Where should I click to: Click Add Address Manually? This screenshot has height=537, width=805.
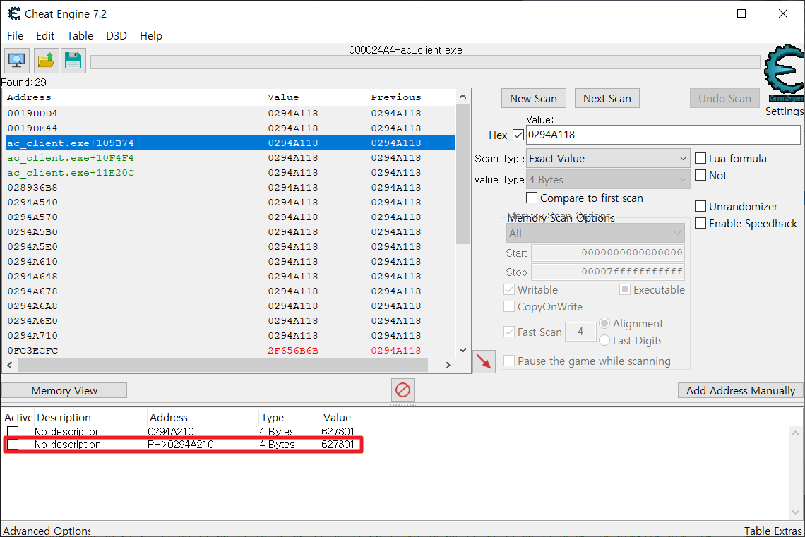tap(740, 390)
